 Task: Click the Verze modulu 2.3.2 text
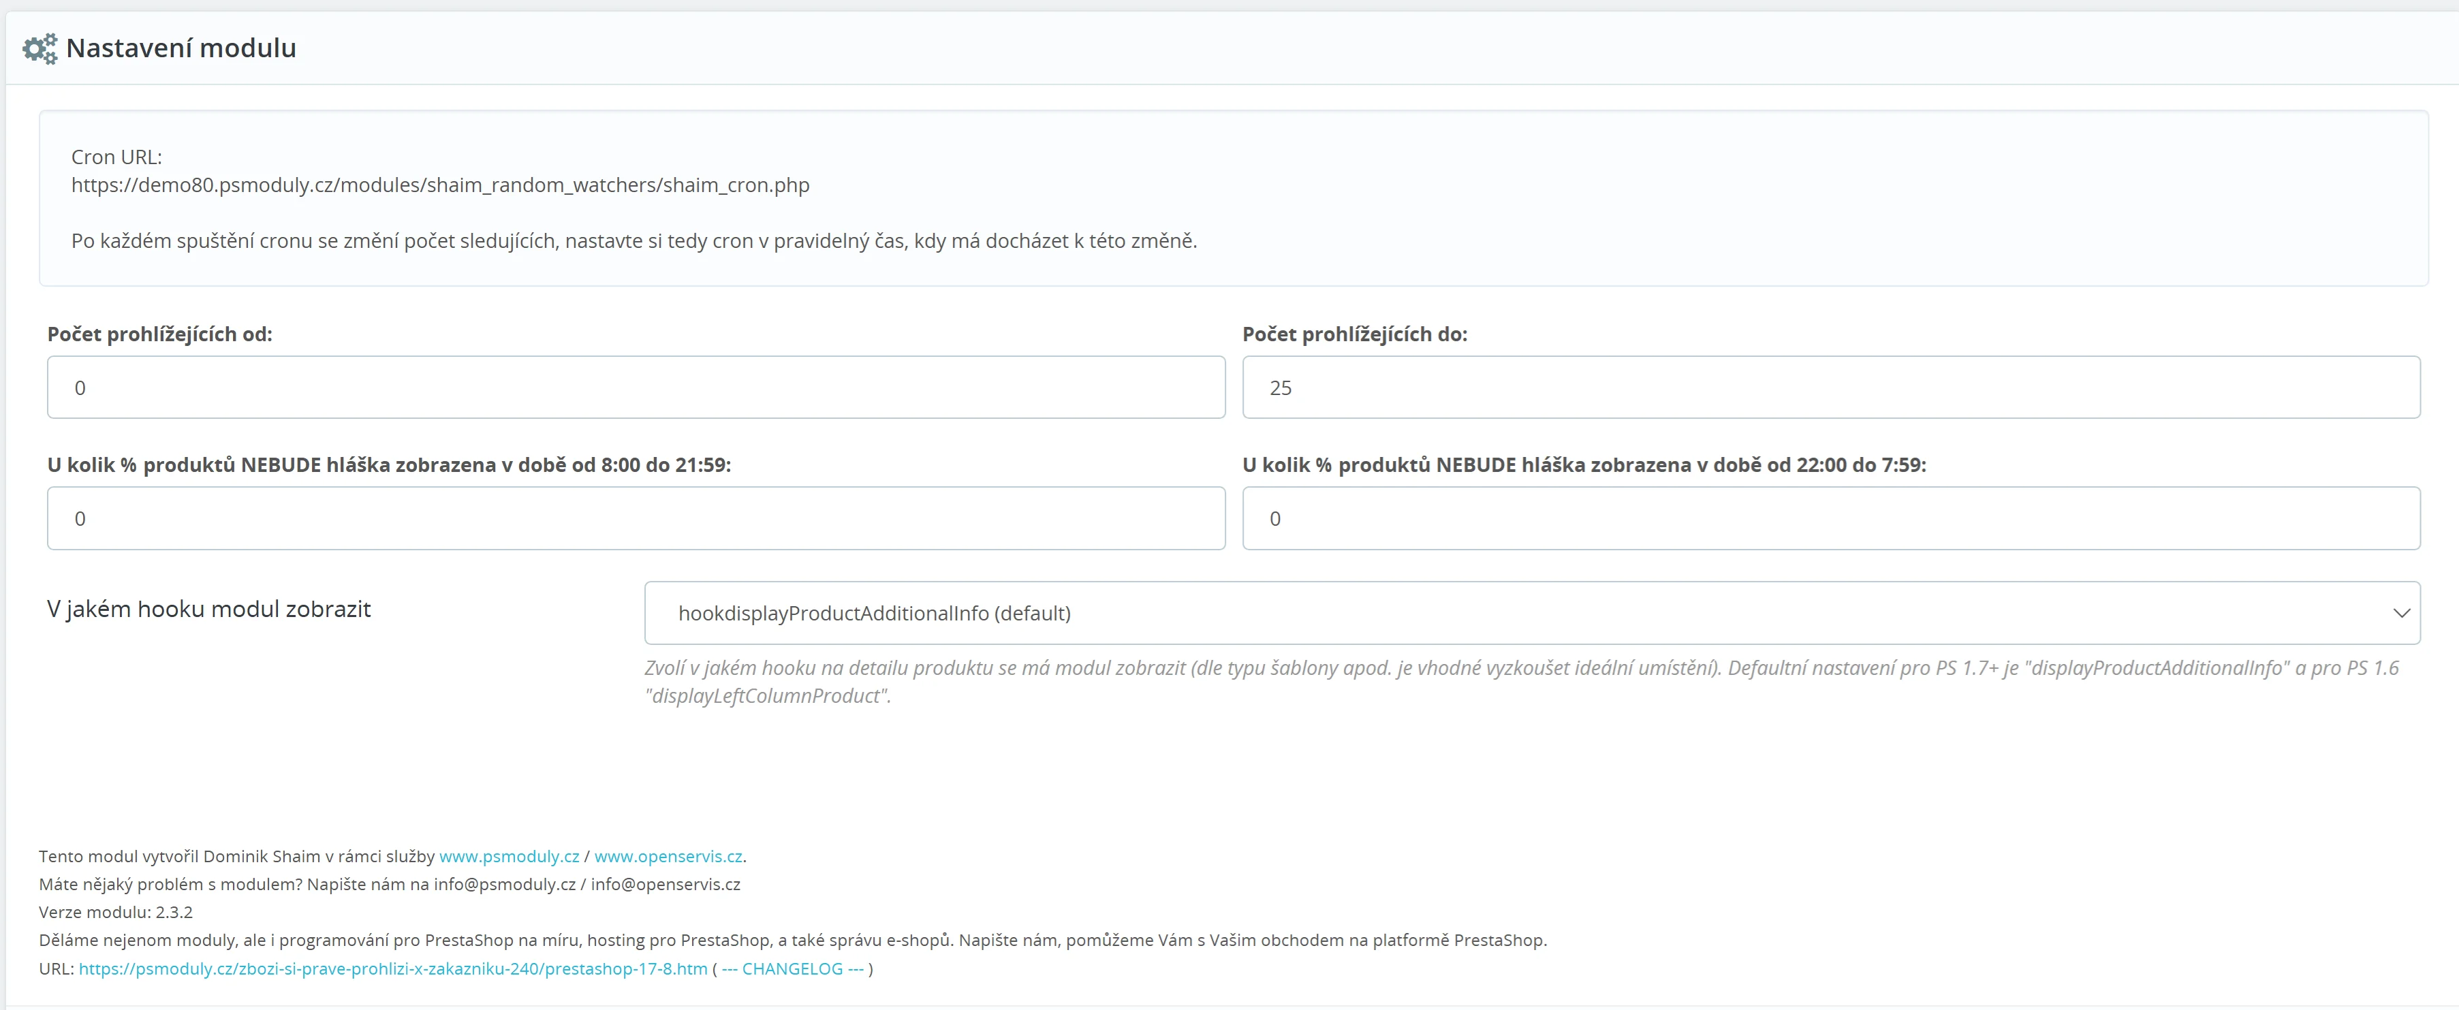(116, 912)
